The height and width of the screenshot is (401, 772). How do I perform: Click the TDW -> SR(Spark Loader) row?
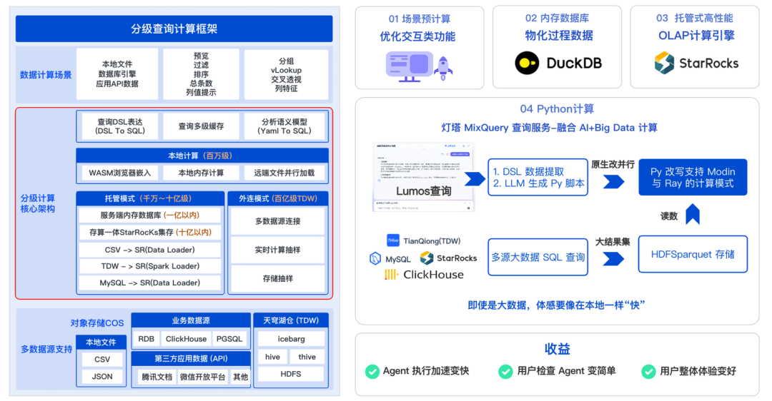coord(149,266)
